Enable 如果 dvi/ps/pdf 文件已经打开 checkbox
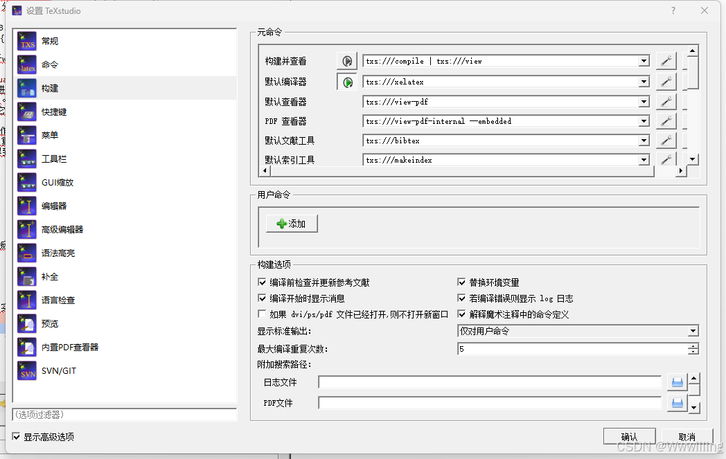This screenshot has height=459, width=726. pos(262,314)
